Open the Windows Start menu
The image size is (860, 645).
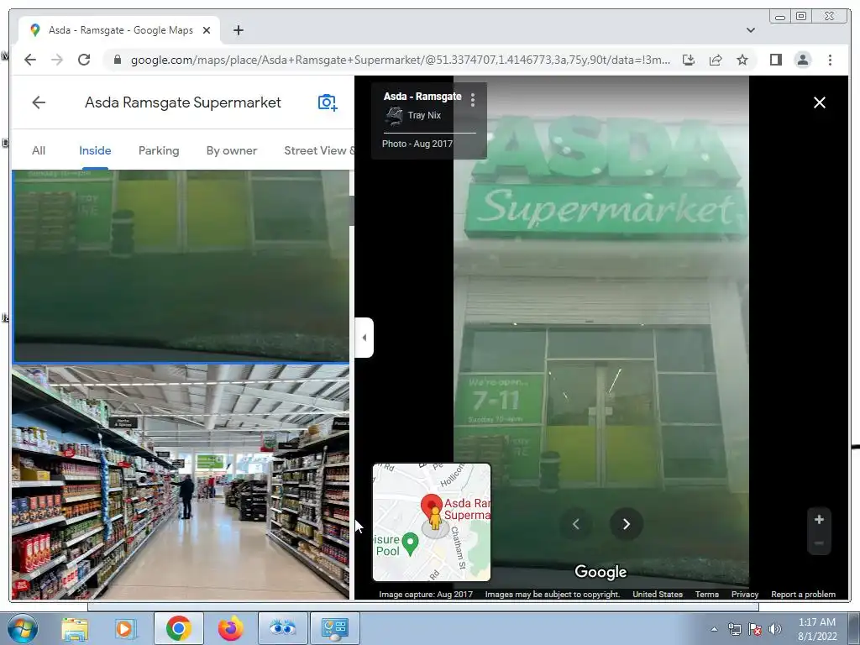(21, 628)
